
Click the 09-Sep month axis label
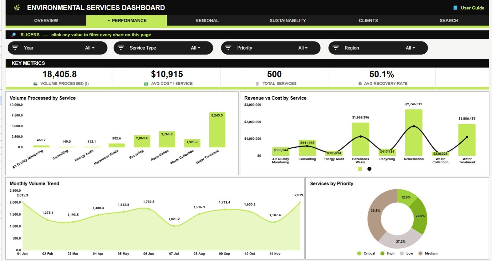click(224, 254)
